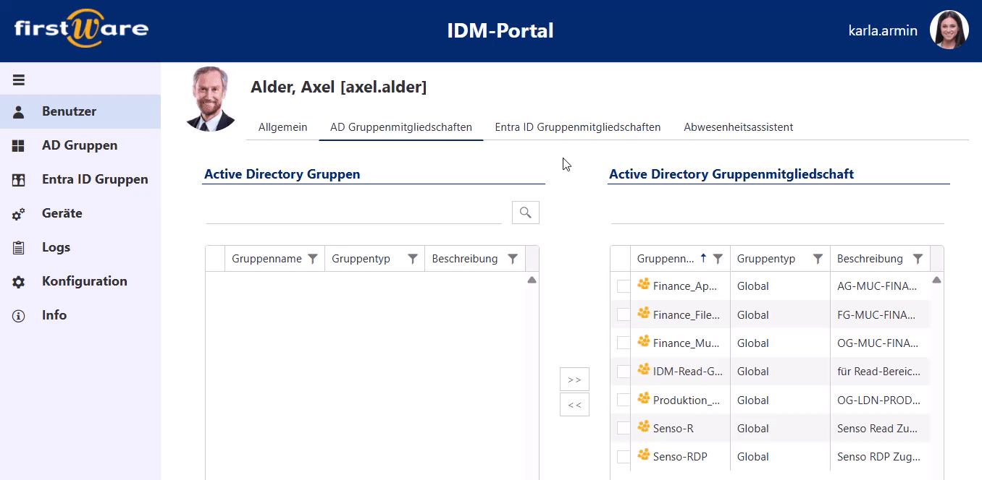Viewport: 982px width, 480px height.
Task: Open the Beschreibung column filter
Action: [x=513, y=258]
